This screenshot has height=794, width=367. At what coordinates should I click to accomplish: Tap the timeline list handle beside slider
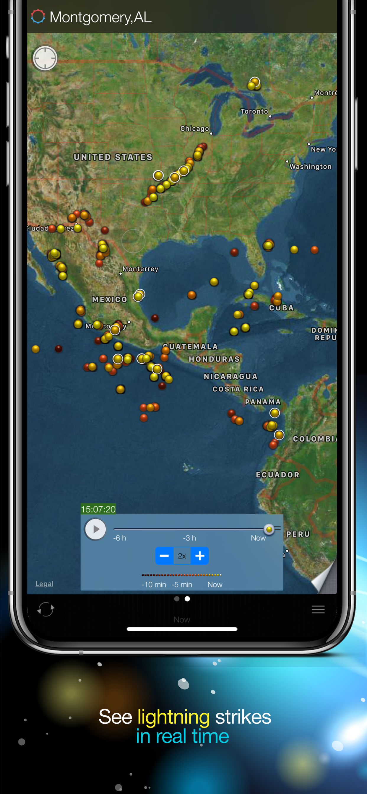(277, 529)
